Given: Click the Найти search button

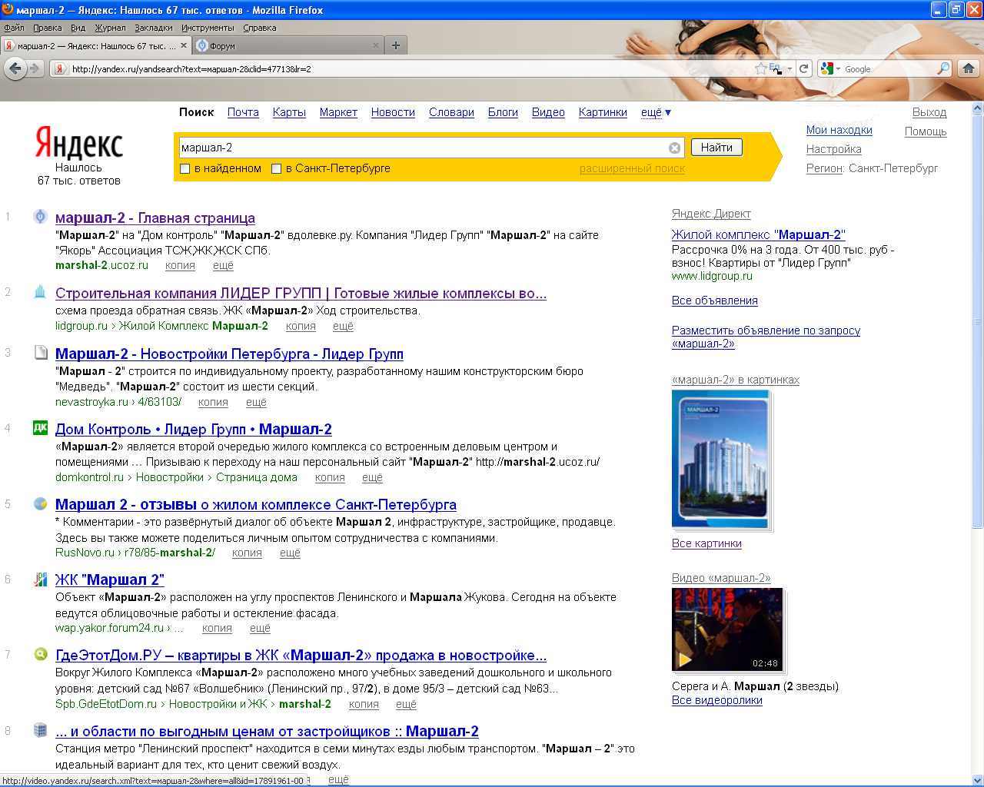Looking at the screenshot, I should coord(716,148).
